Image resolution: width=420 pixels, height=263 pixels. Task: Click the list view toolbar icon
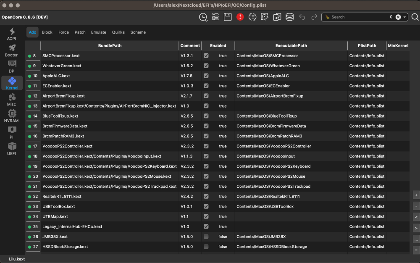(215, 17)
